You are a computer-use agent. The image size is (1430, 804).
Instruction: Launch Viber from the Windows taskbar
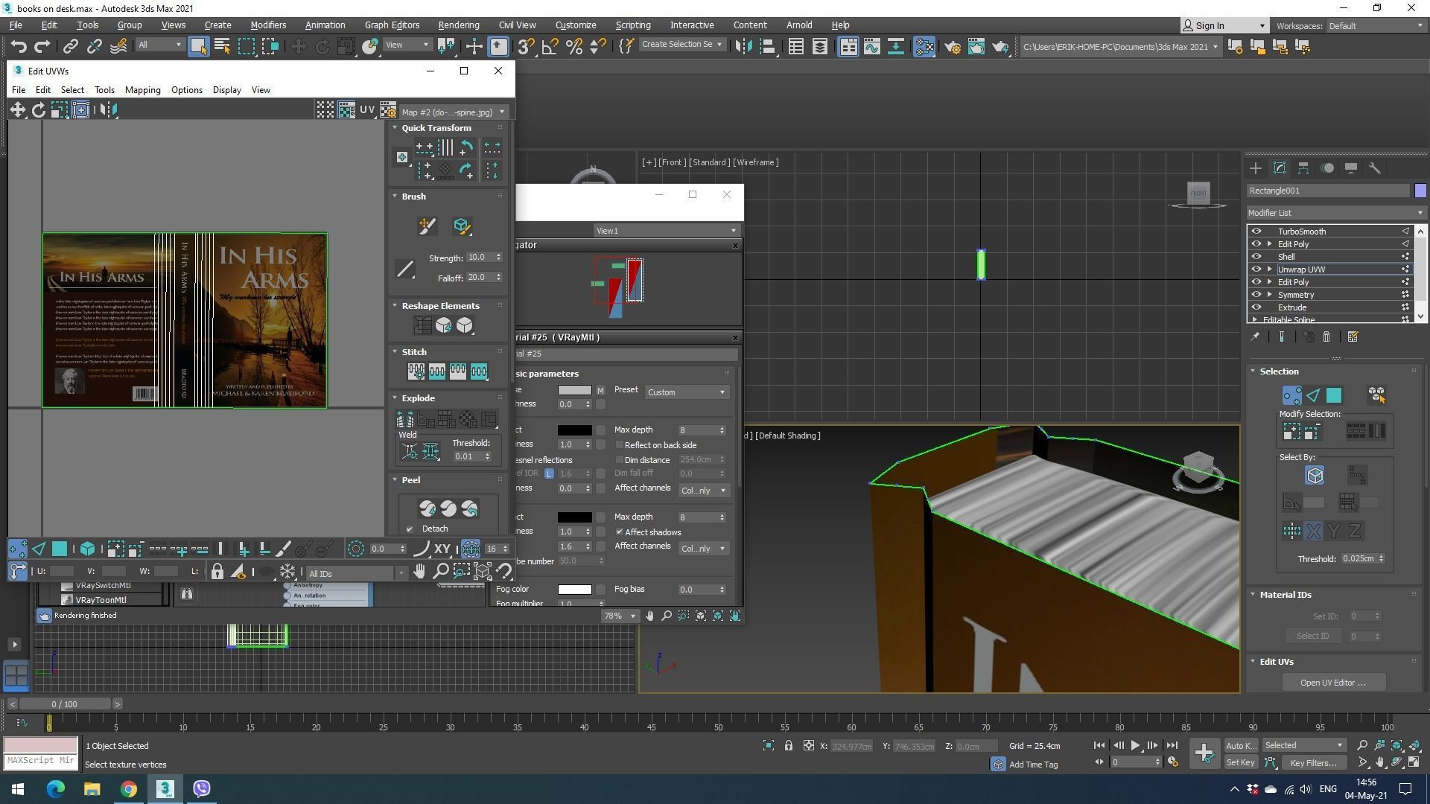click(x=202, y=788)
